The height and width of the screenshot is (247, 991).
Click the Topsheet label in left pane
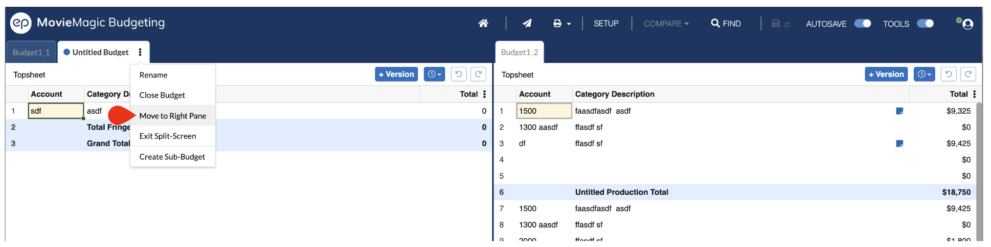29,75
